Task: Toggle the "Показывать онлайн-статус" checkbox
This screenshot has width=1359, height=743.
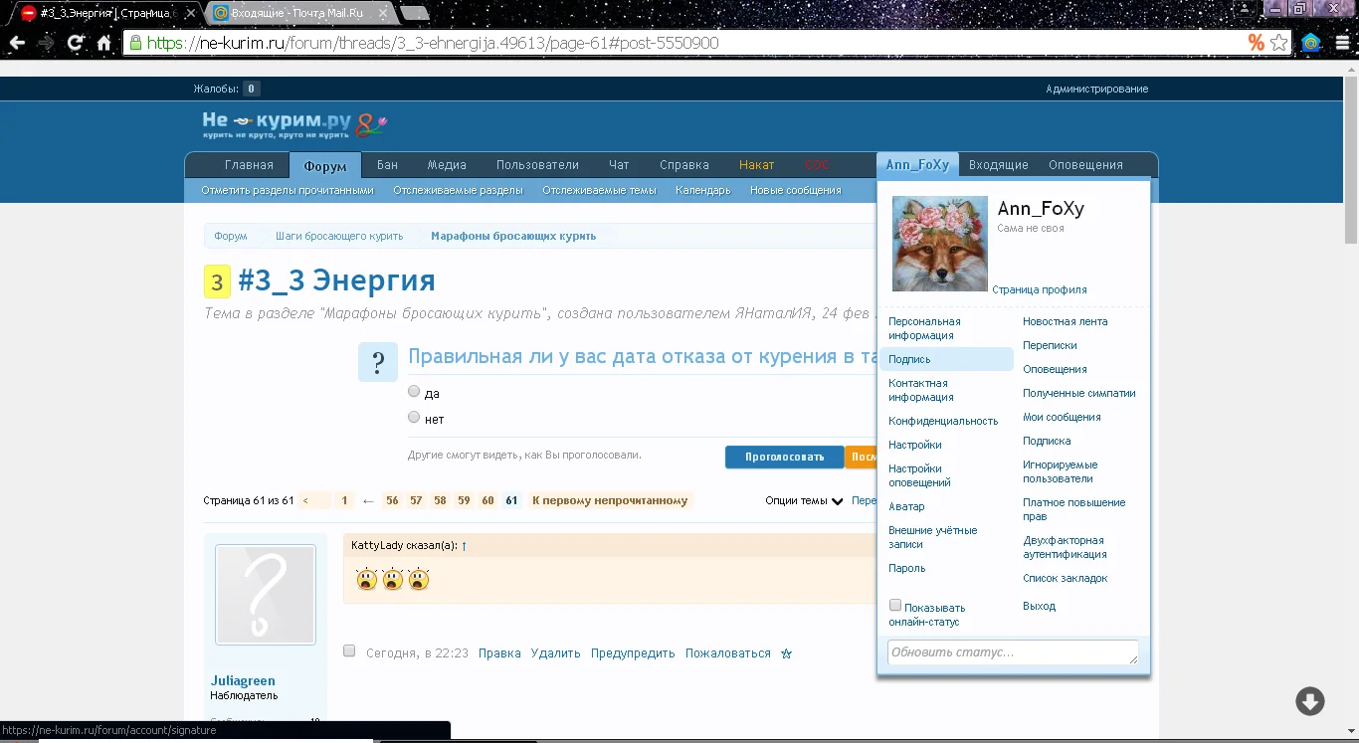Action: point(895,606)
